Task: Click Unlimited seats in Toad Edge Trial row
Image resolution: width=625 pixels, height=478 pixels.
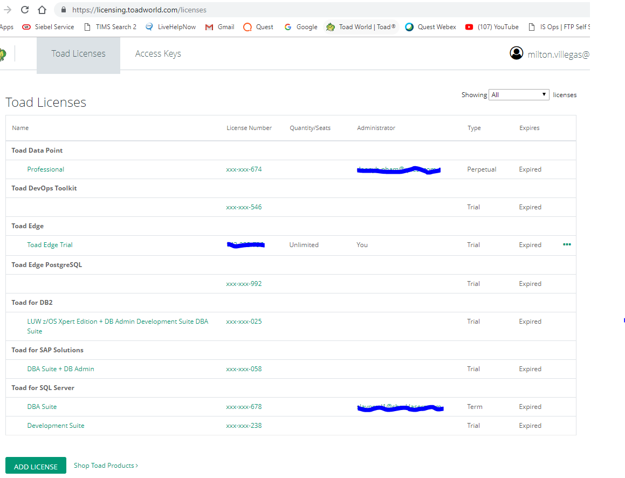Action: (304, 245)
